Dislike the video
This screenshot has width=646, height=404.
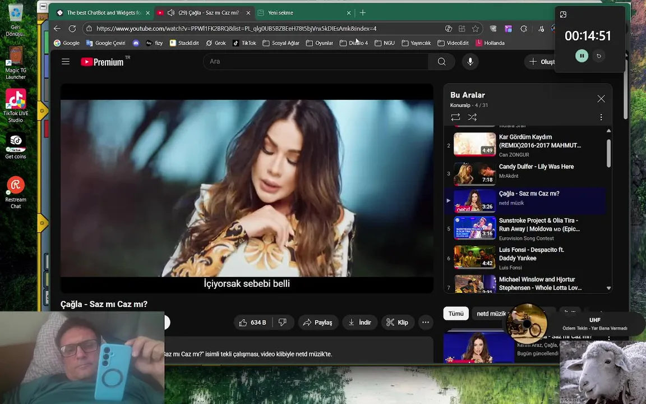coord(283,323)
